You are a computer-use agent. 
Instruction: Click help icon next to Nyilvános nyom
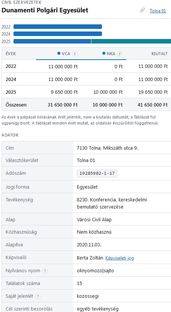(x=45, y=271)
